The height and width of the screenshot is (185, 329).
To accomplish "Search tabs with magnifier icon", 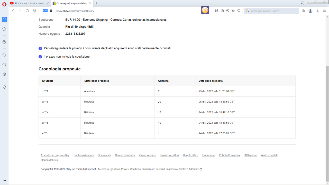I will tap(303, 3).
